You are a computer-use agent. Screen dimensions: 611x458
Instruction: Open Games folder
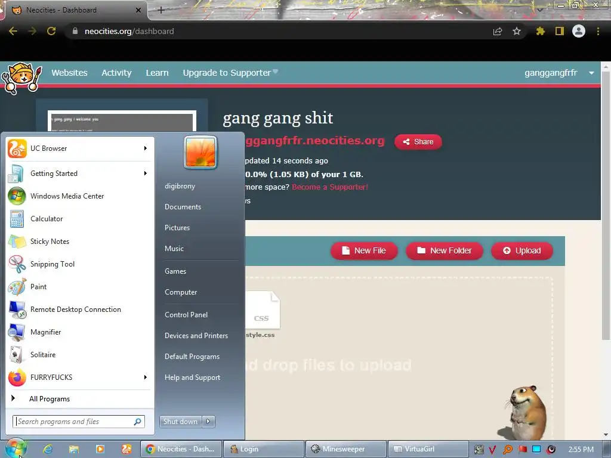pos(175,271)
